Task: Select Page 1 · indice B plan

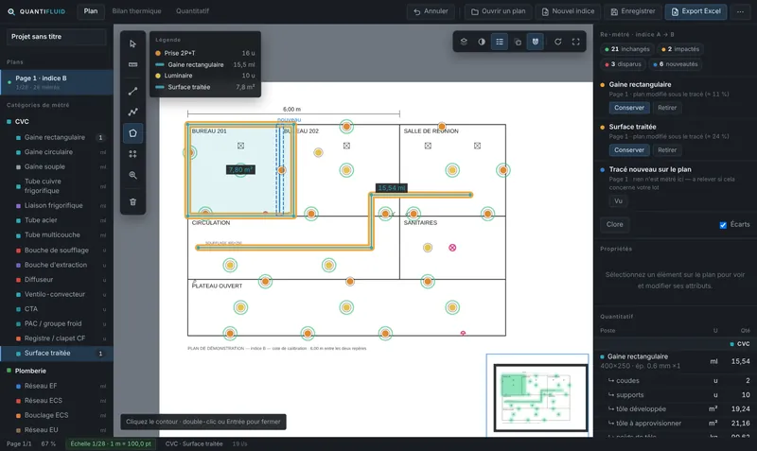Action: coord(57,82)
